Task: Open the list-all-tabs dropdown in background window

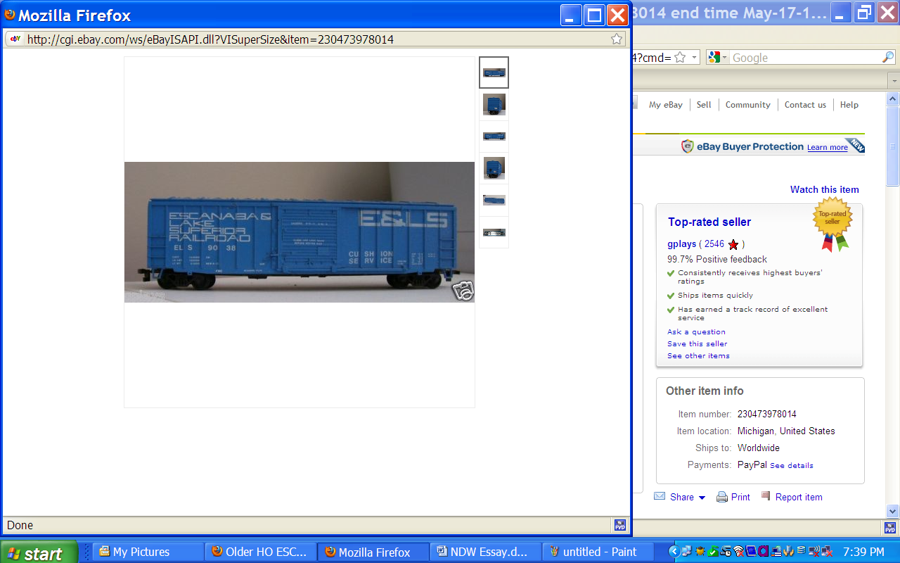Action: point(894,80)
